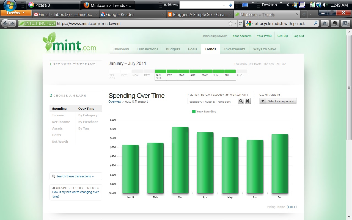Image resolution: width=352 pixels, height=220 pixels.
Task: Switch to the Google Reader tab
Action: [x=133, y=15]
